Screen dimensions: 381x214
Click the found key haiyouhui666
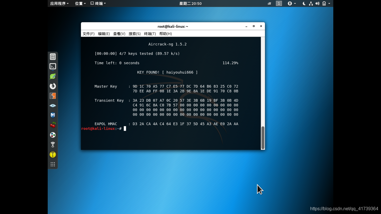(x=180, y=72)
